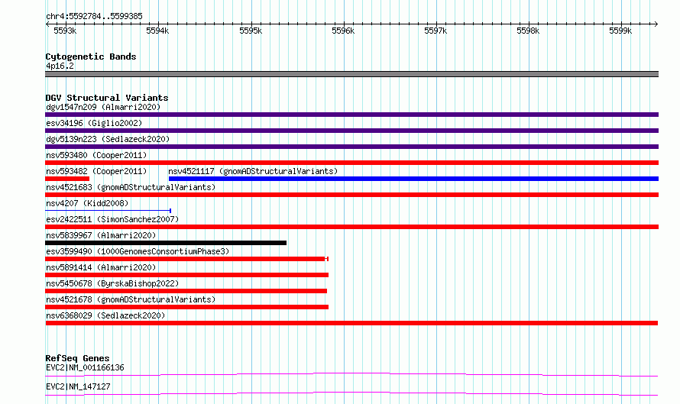Click the red bar under nsv5450678
The height and width of the screenshot is (404, 680).
point(186,291)
